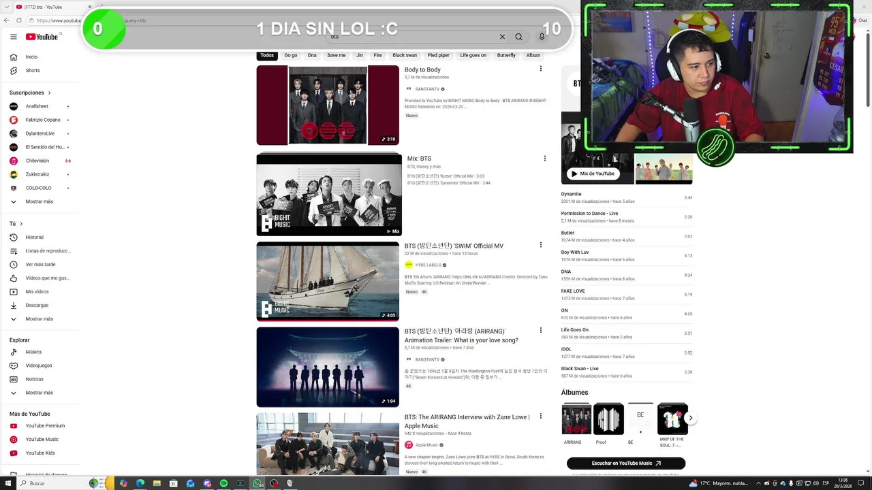
Task: Select the Dna filter chip
Action: [312, 55]
